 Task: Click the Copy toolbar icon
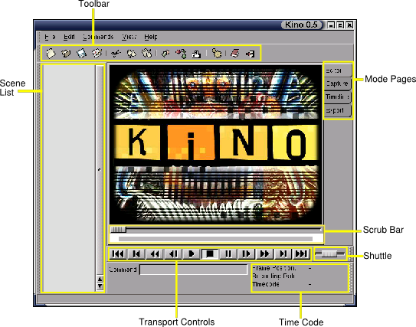coord(131,54)
